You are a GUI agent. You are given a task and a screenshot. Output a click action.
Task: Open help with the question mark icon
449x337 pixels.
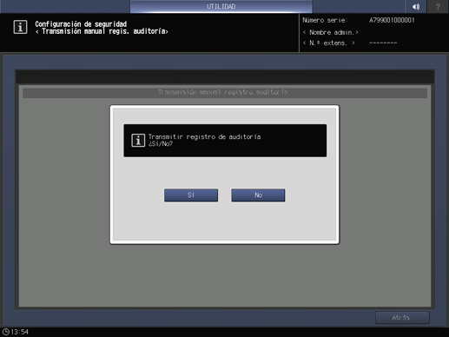click(x=438, y=6)
